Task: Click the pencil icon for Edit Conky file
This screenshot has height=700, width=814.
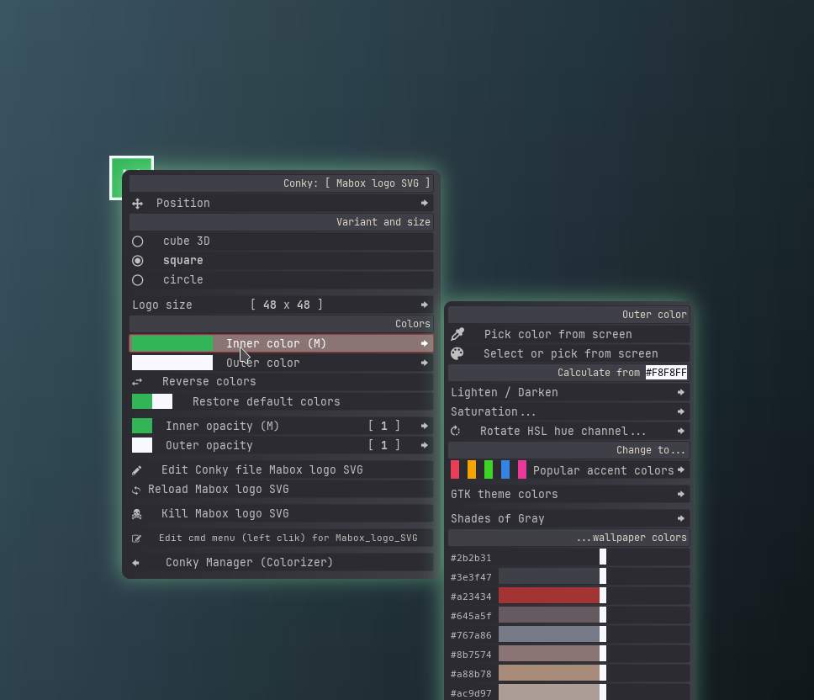Action: [x=137, y=470]
